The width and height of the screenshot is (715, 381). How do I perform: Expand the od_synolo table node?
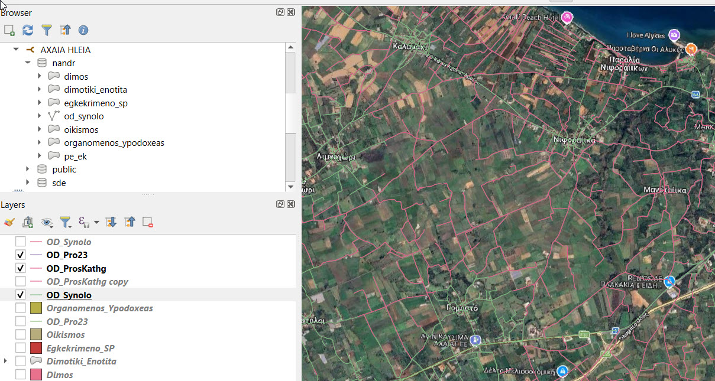pyautogui.click(x=40, y=116)
